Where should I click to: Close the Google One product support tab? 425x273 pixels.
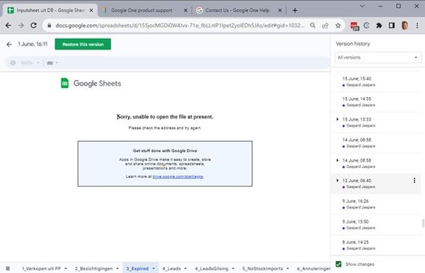coord(186,11)
